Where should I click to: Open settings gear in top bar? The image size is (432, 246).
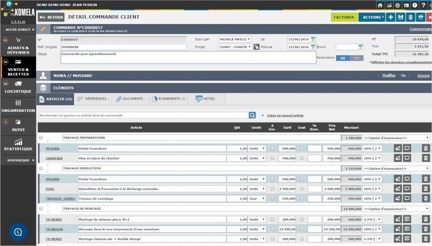pos(397,5)
